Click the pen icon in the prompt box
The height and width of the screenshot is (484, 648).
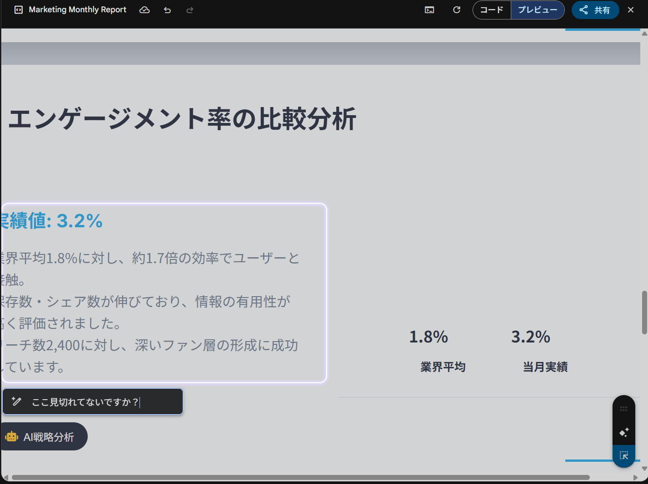tap(17, 401)
